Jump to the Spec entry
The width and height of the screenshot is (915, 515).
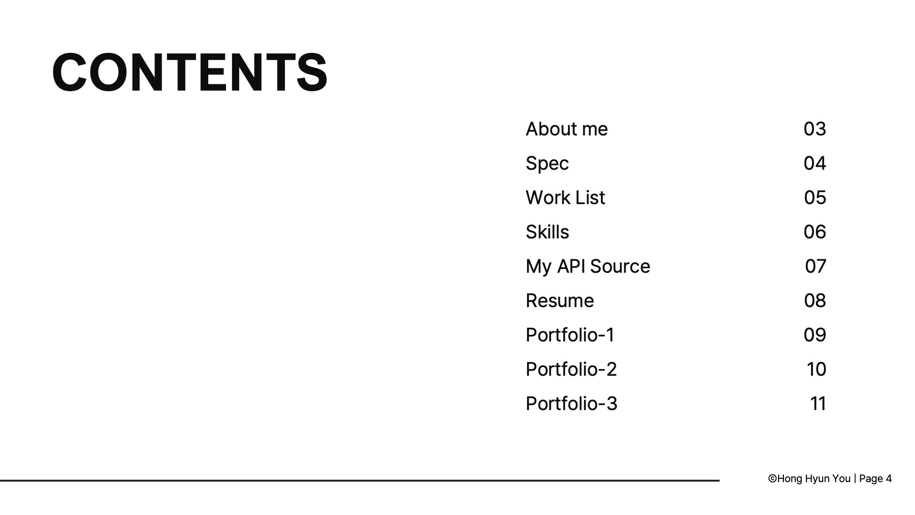point(547,164)
